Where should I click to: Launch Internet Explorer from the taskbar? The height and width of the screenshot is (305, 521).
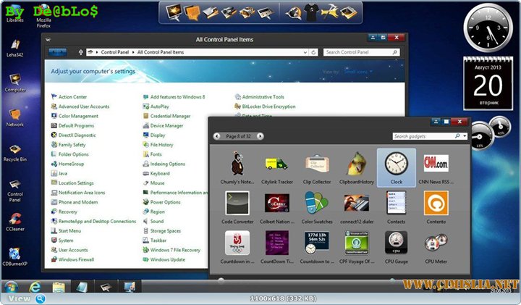pos(34,285)
